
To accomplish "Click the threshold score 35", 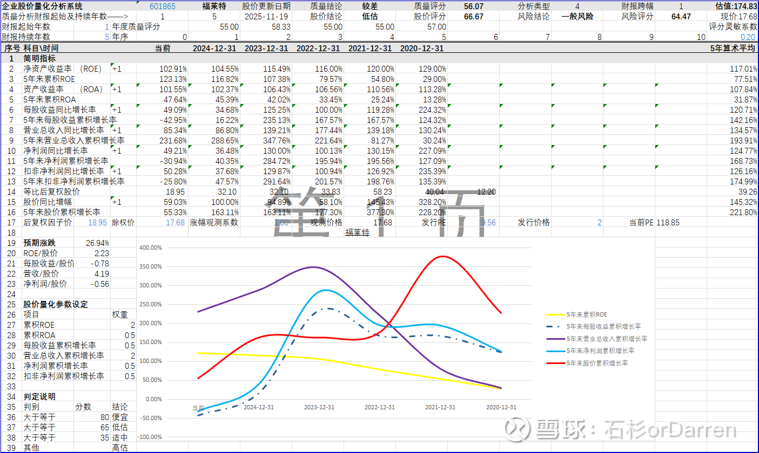I will tap(104, 437).
